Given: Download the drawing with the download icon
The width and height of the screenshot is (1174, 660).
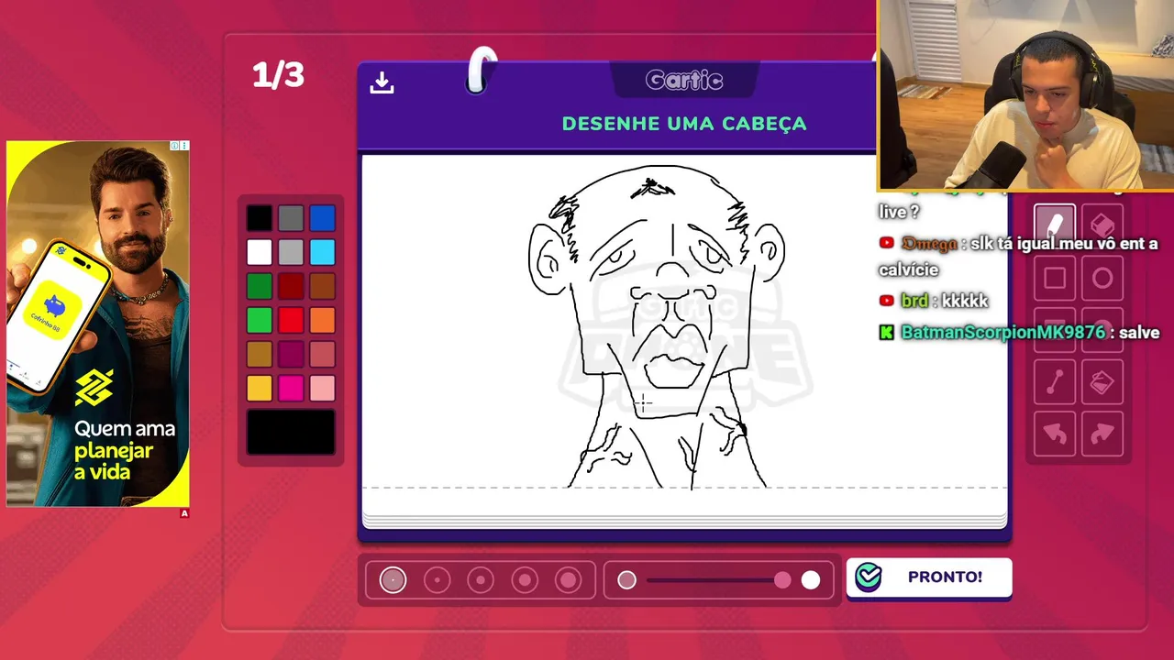Looking at the screenshot, I should pos(382,82).
